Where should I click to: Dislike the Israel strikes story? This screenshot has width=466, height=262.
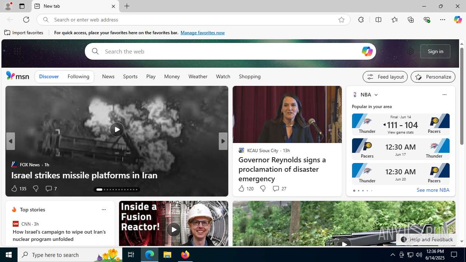[x=35, y=188]
